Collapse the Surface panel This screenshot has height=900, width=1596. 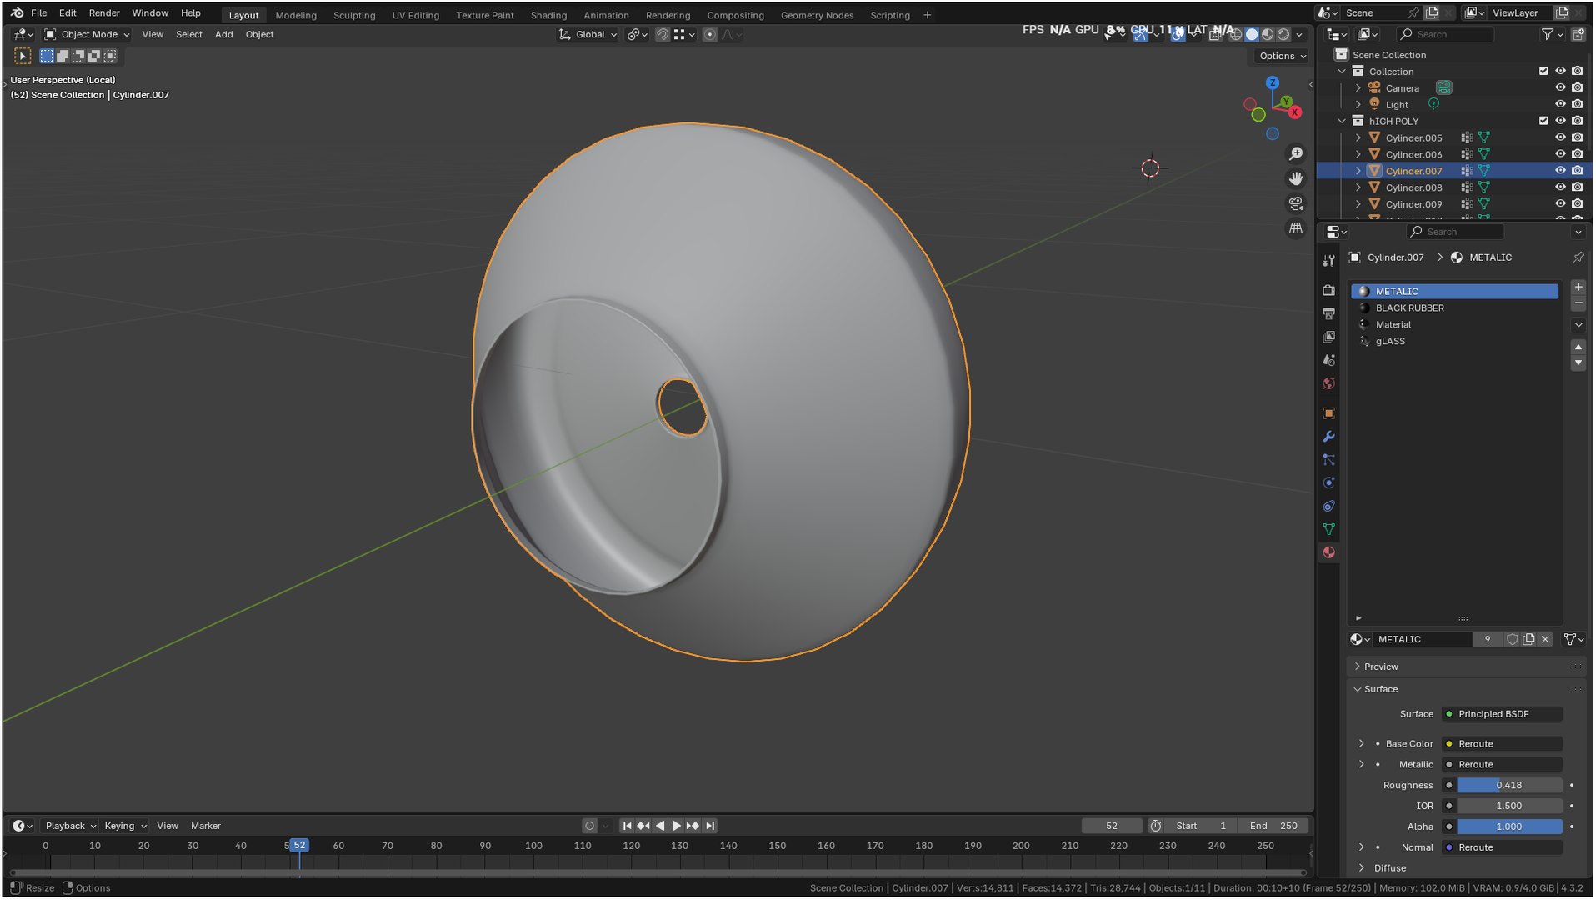click(x=1380, y=690)
